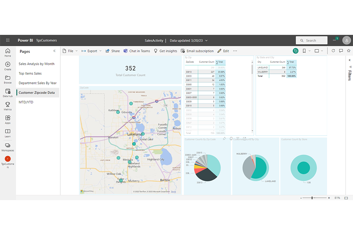Screen dimensions: 353x235
Task: Click the zoom slider handle
Action: point(312,198)
